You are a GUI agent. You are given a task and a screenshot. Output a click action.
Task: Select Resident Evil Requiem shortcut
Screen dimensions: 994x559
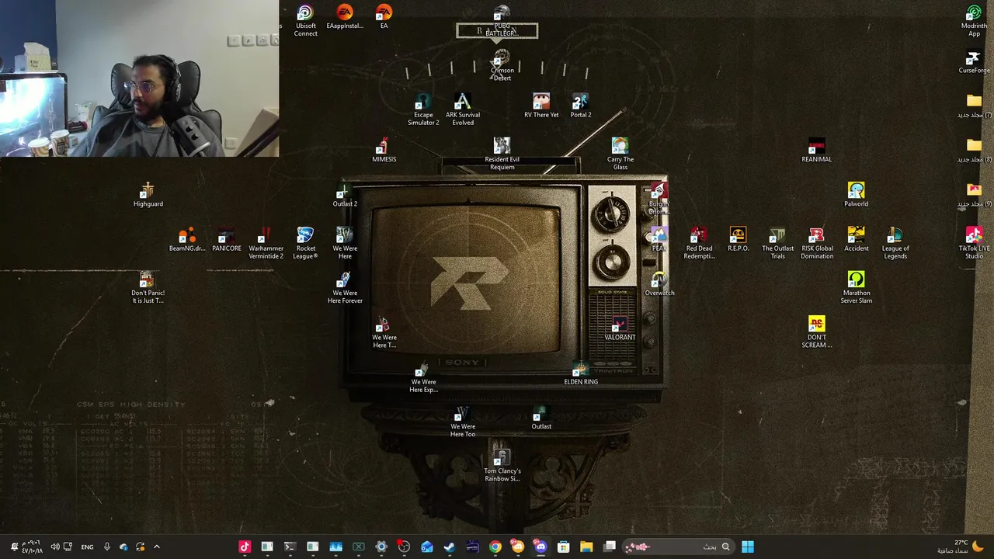click(502, 154)
